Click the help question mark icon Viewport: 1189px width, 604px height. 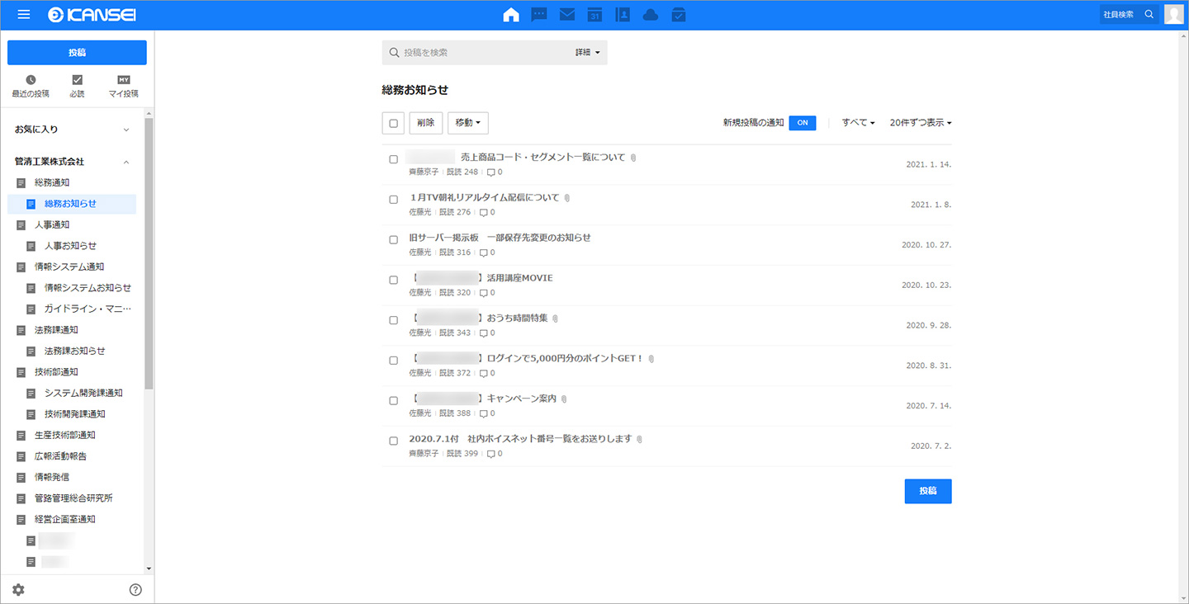135,589
